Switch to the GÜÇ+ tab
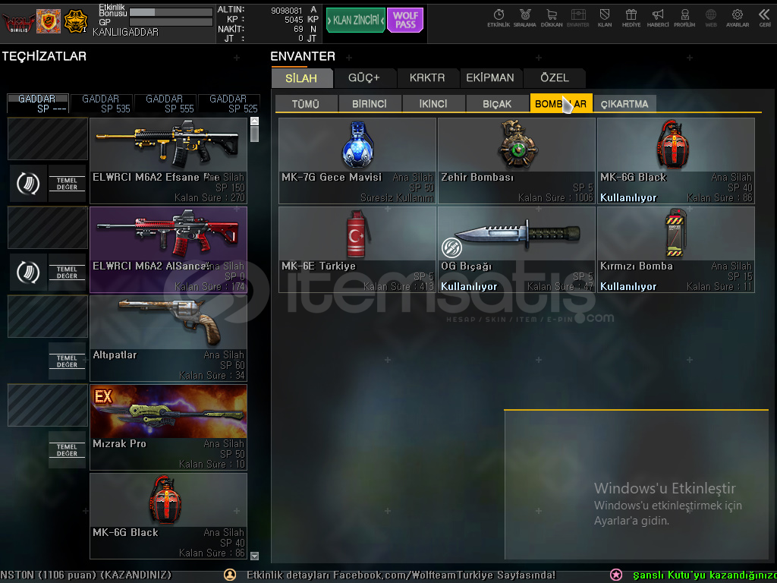 click(364, 78)
